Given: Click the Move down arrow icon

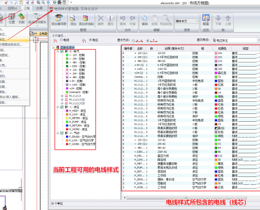Looking at the screenshot, I should pyautogui.click(x=218, y=18).
